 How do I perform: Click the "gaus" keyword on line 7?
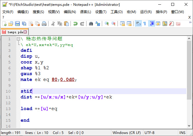[x=26, y=74]
